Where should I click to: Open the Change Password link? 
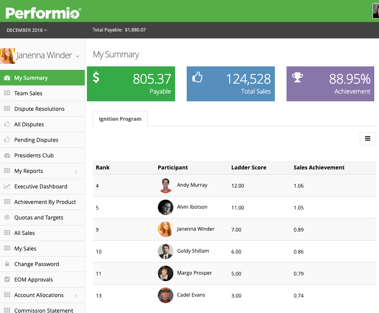click(x=42, y=264)
